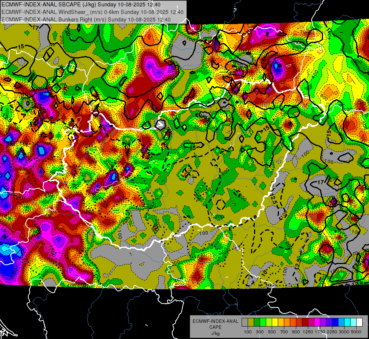
Task: Select the white swatch ending the legend
Action: click(359, 322)
